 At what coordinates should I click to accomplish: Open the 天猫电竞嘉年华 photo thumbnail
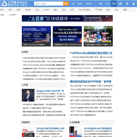pos(98,36)
